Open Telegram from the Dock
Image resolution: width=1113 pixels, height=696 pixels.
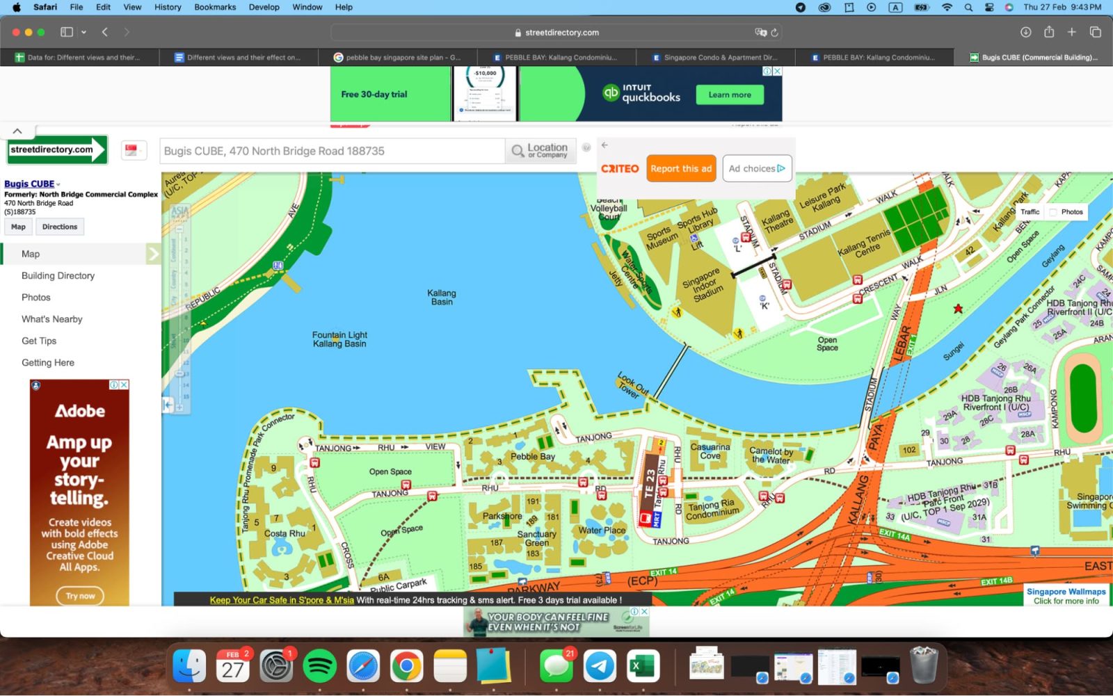599,667
